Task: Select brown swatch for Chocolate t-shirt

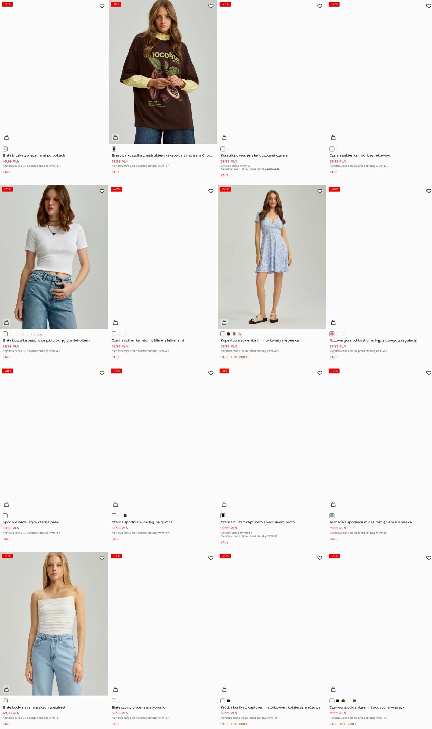Action: click(114, 149)
